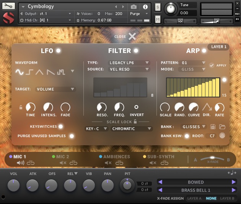Open the wrench settings icon

tap(8, 6)
